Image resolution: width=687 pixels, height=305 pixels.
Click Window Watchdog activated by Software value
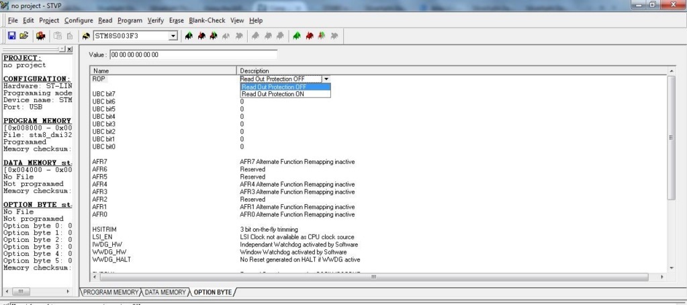[293, 252]
